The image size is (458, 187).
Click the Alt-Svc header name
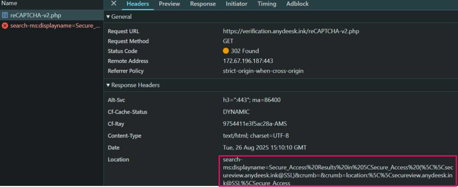coord(116,100)
